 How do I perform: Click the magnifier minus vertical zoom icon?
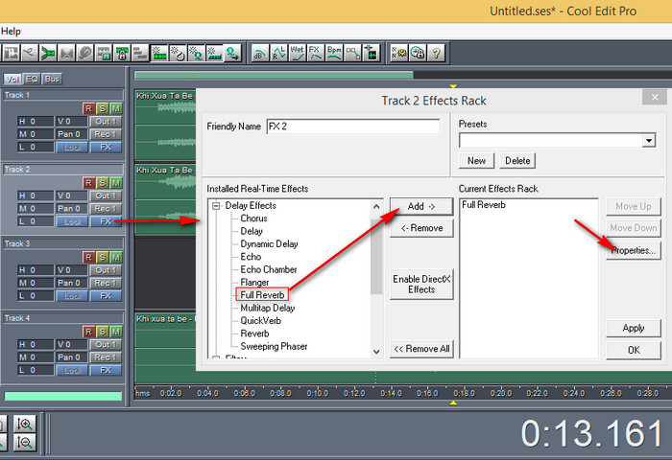(x=25, y=443)
